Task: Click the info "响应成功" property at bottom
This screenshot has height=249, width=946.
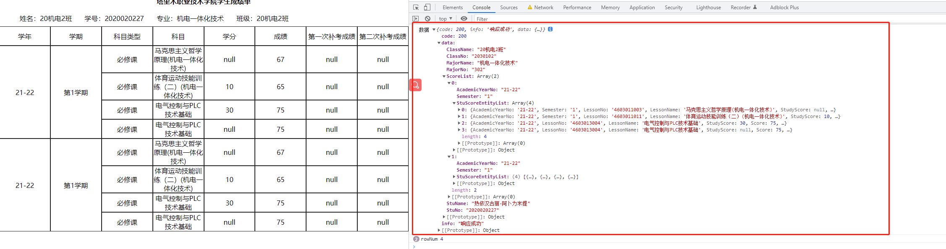Action: (x=463, y=223)
